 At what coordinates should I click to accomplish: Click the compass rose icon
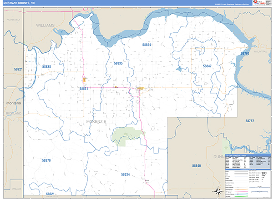coord(217,191)
